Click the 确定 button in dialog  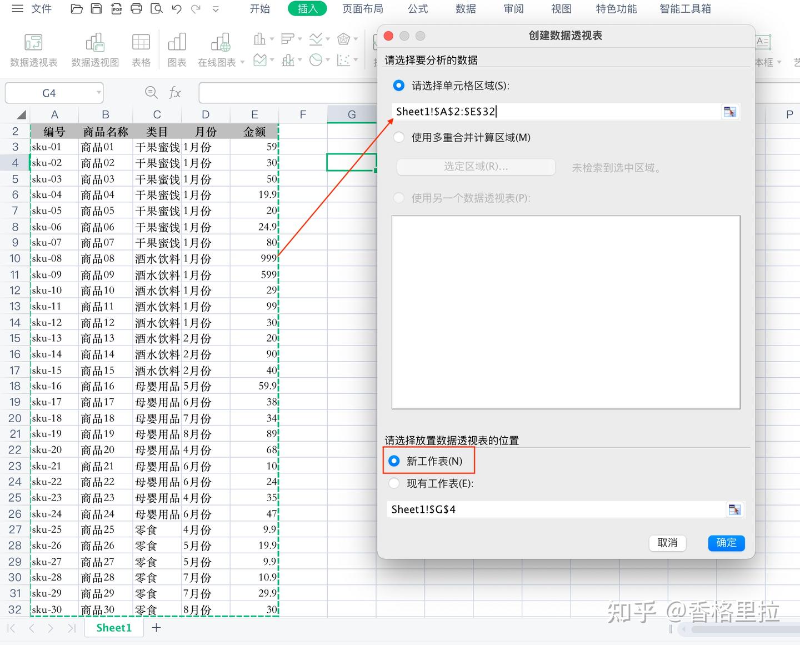726,543
